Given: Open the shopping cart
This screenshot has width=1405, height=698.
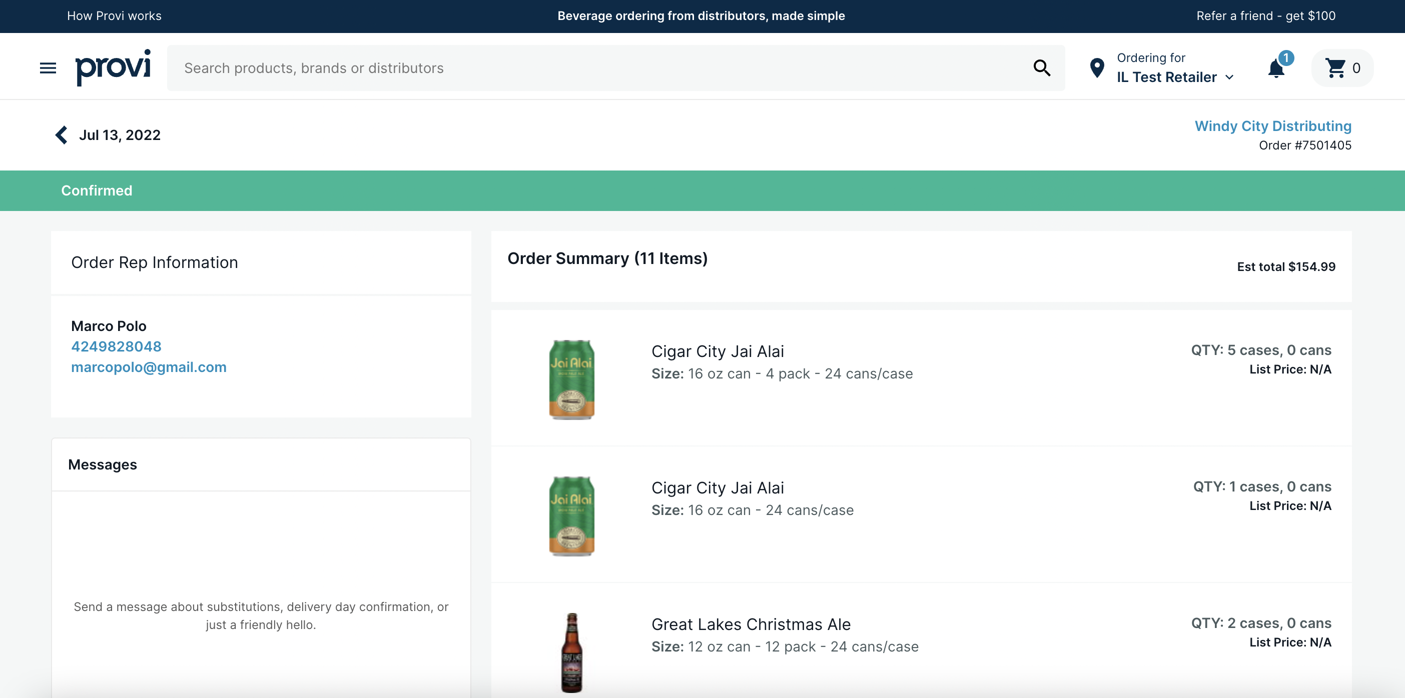Looking at the screenshot, I should [x=1342, y=68].
